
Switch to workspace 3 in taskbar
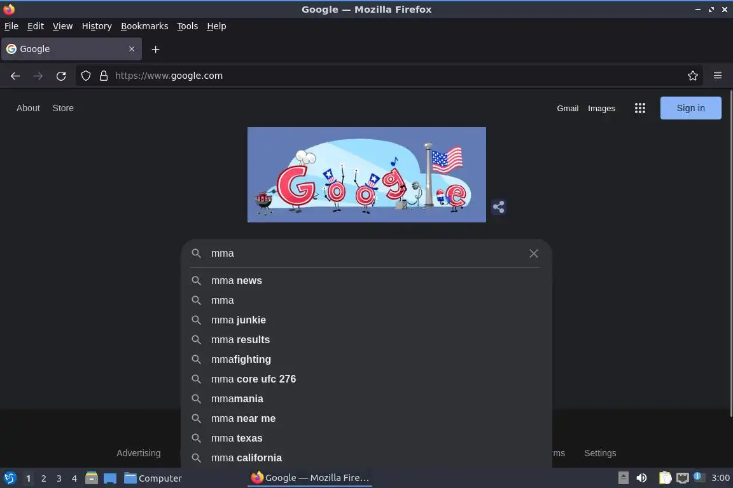coord(59,478)
